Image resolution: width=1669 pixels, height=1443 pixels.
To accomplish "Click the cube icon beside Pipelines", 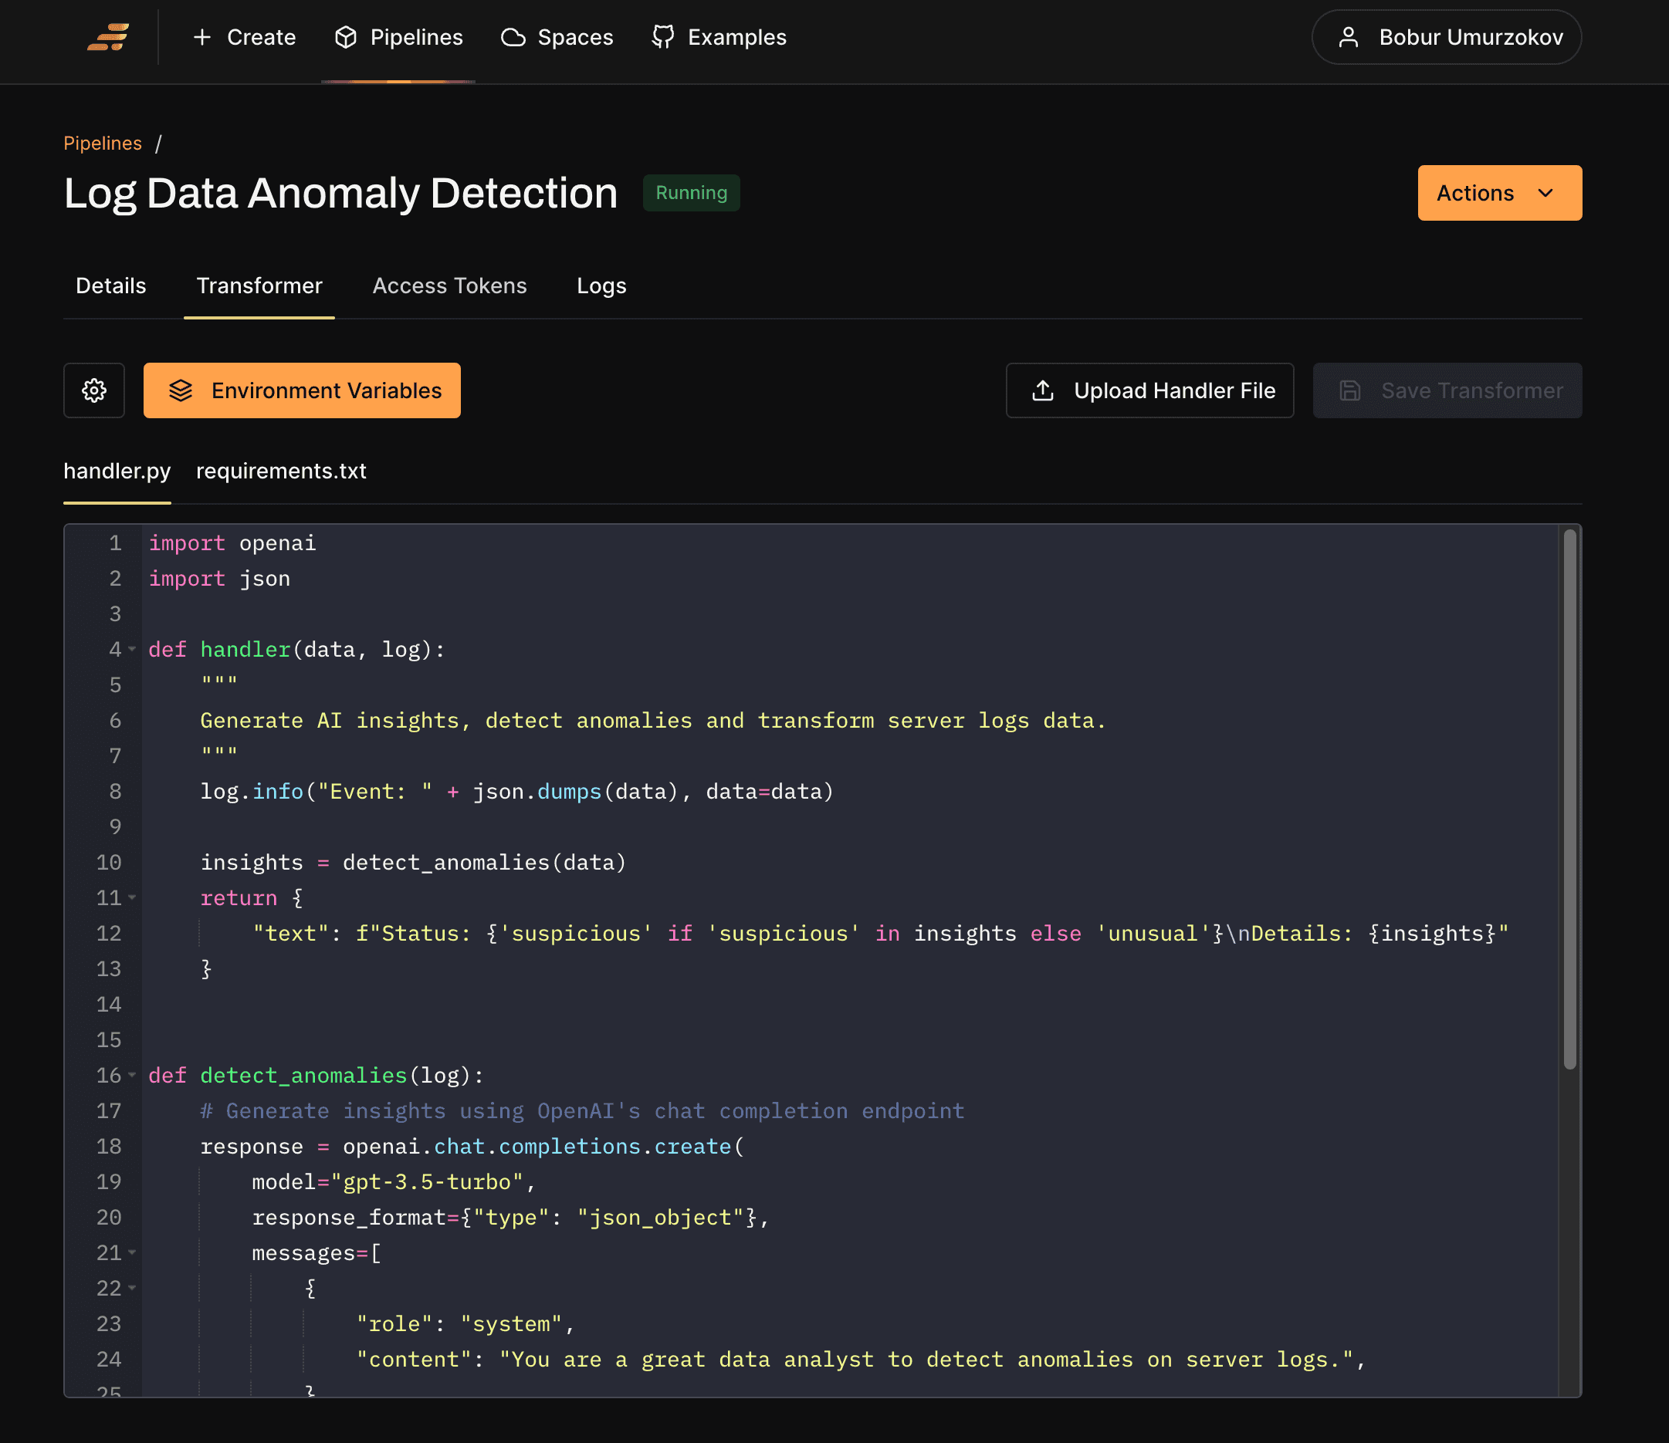I will [346, 37].
